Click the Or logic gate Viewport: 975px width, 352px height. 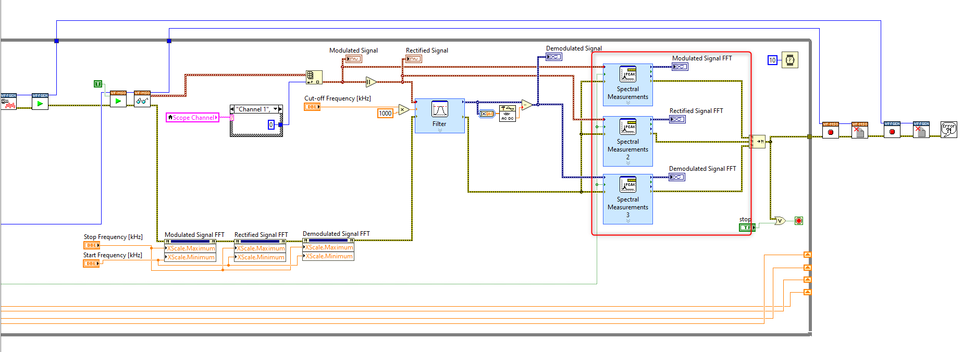tap(780, 221)
